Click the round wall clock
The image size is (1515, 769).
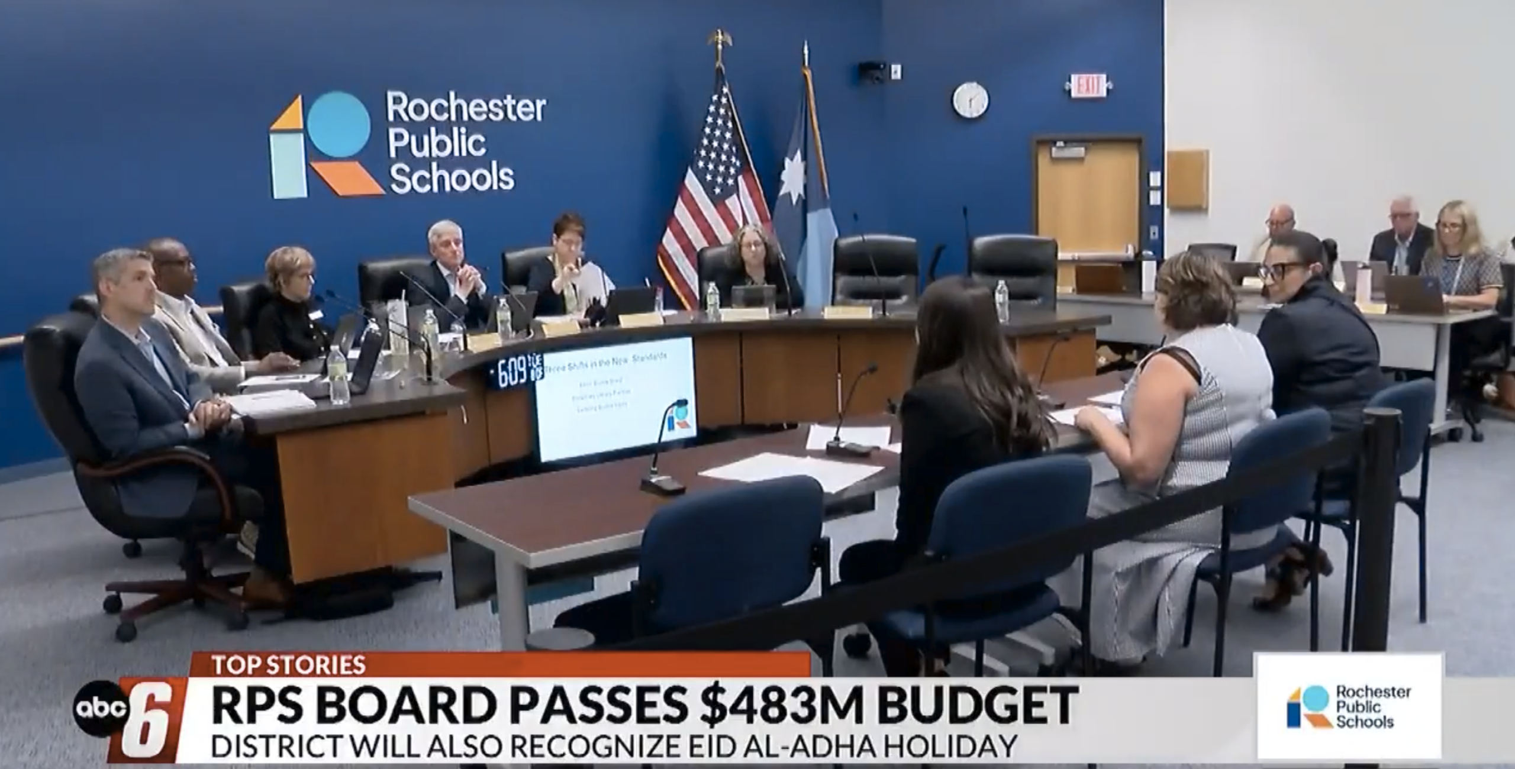[x=970, y=99]
